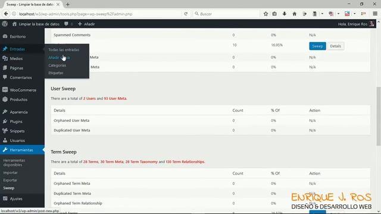This screenshot has width=381, height=214.
Task: Open 'Herramientas disponibles' submenu item
Action: (14, 162)
